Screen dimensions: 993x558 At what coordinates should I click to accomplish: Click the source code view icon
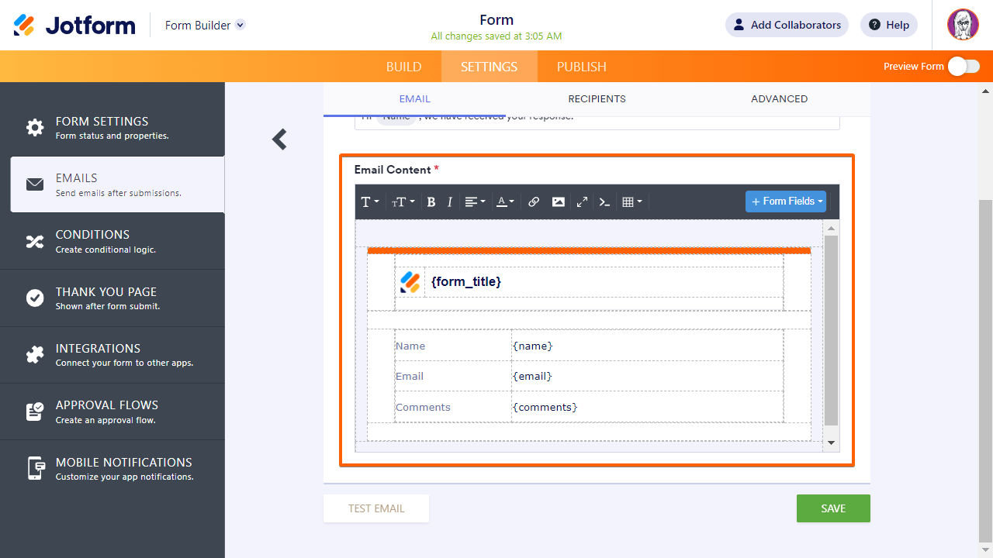click(605, 201)
